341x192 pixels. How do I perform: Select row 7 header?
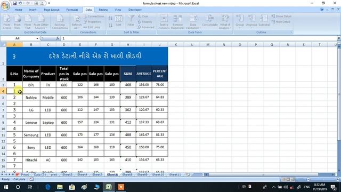pos(3,110)
